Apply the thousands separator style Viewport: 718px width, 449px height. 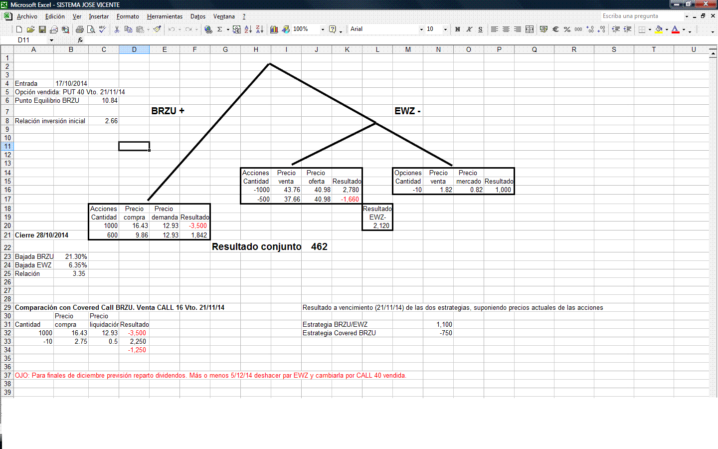click(x=578, y=29)
